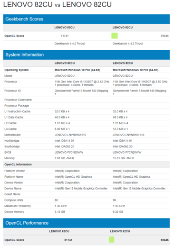
Task: Click the Model row label
Action: (x=8, y=76)
